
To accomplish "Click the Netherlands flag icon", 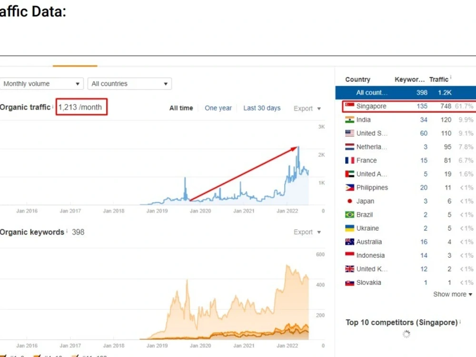I will tap(350, 147).
